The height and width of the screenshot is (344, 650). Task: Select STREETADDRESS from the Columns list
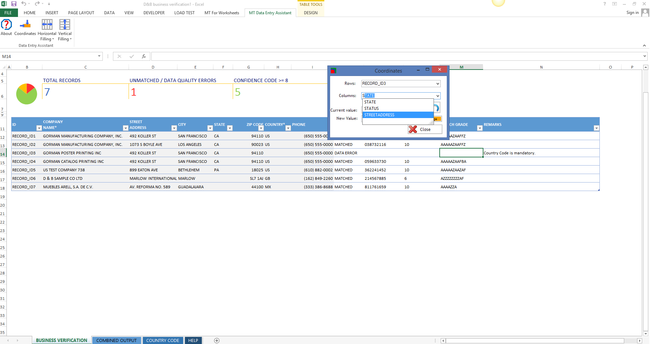[x=398, y=115]
